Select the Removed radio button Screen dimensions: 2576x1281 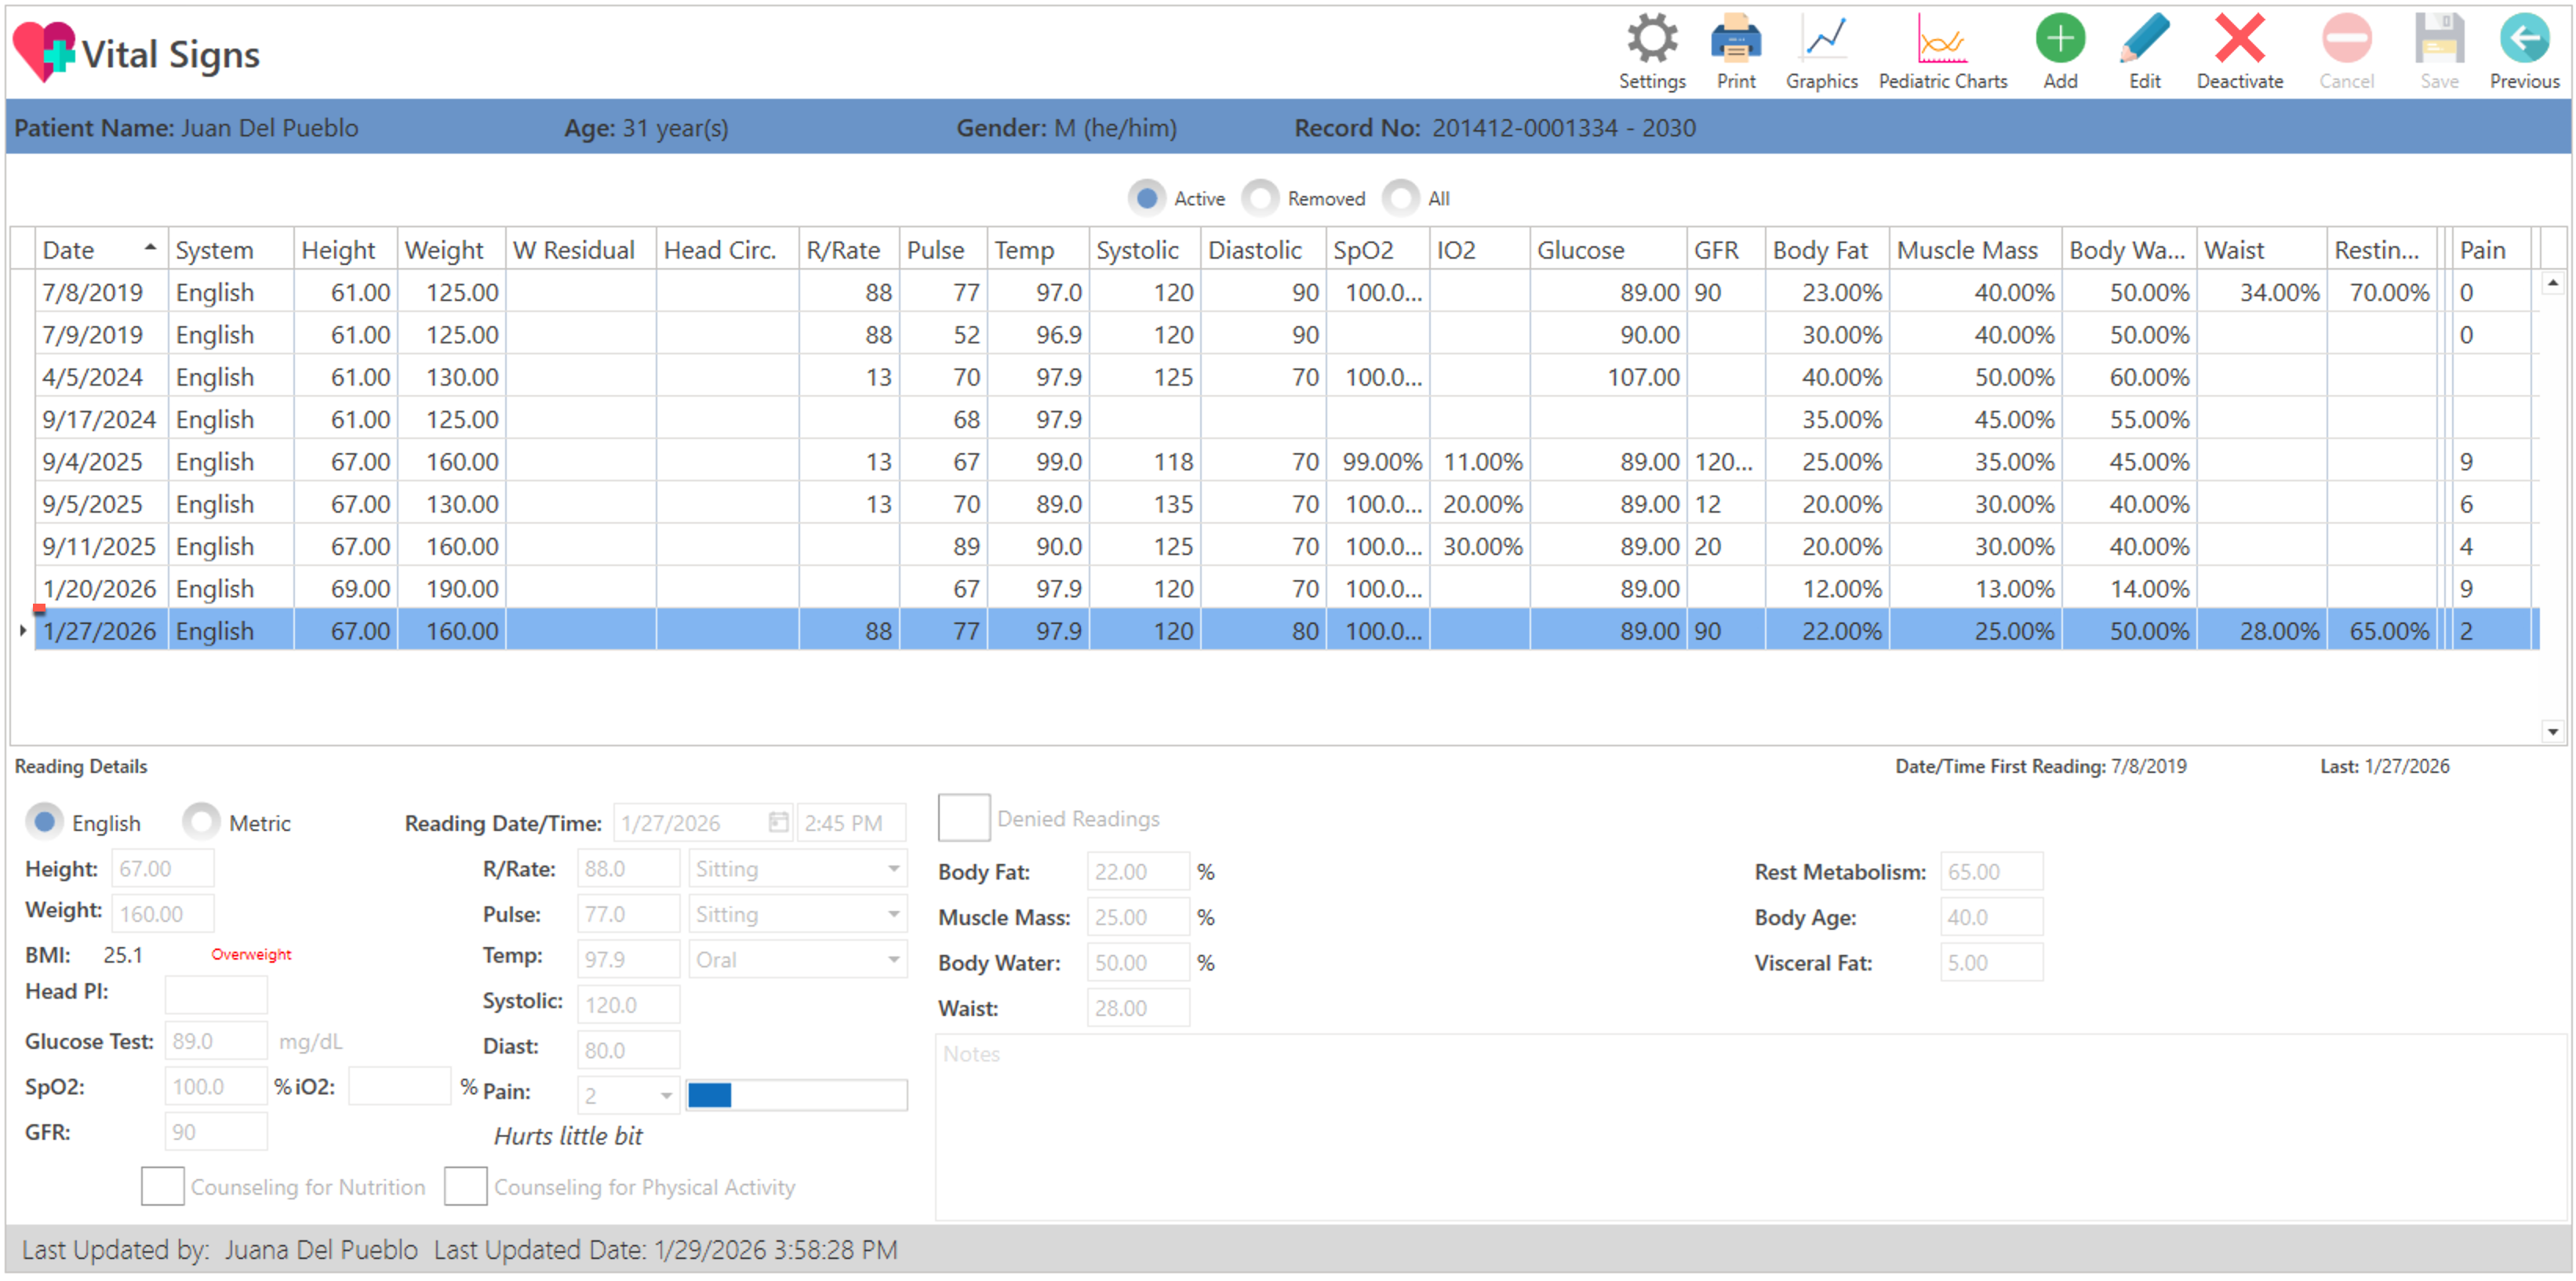[x=1261, y=198]
